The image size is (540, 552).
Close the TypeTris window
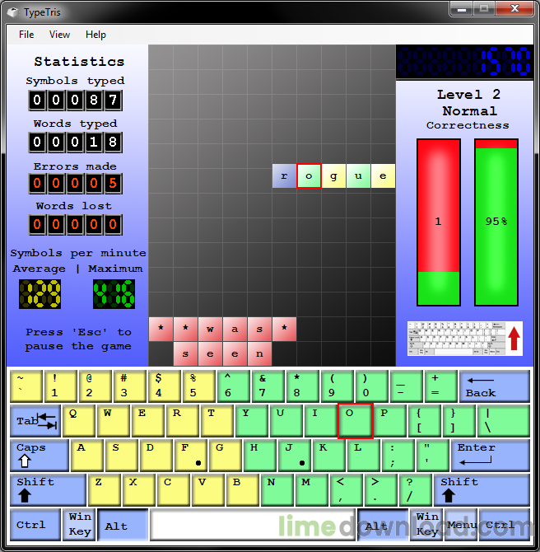tap(514, 9)
